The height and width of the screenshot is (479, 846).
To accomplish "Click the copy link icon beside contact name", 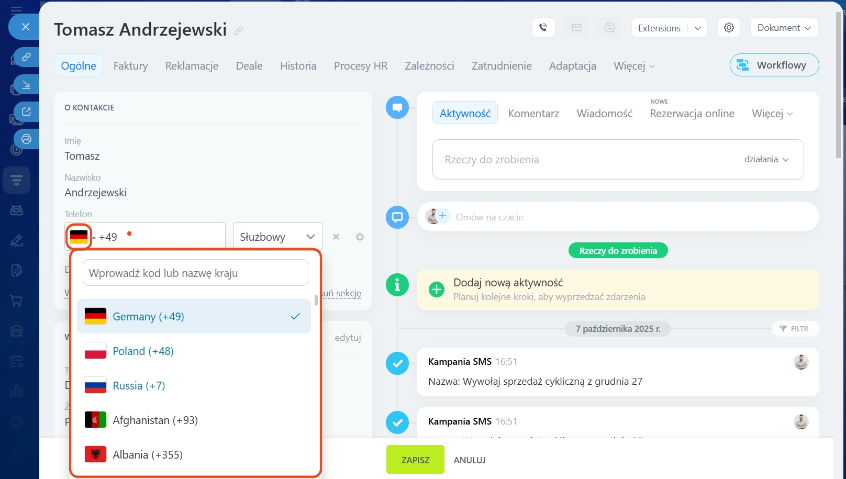I will coord(239,31).
